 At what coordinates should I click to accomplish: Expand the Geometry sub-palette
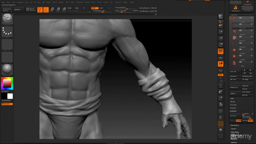pyautogui.click(x=235, y=125)
